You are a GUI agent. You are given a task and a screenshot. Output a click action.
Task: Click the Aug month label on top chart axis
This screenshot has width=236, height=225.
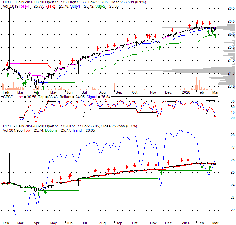[102, 92]
